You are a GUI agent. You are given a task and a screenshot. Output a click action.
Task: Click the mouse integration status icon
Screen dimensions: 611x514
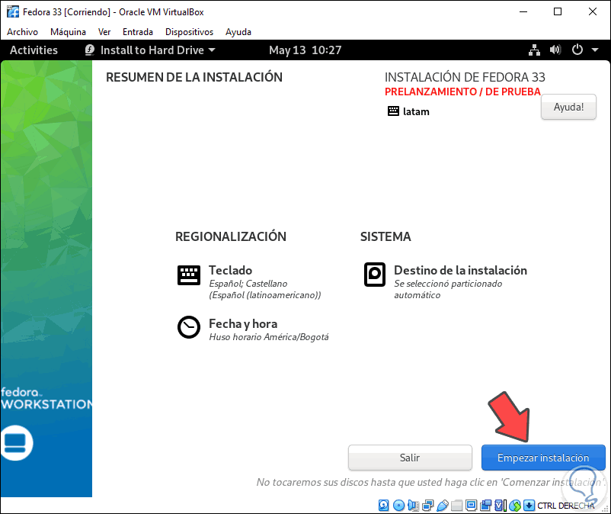coord(515,506)
